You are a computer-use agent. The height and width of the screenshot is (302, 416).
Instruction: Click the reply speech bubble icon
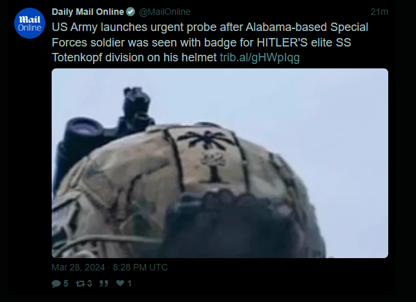(56, 283)
